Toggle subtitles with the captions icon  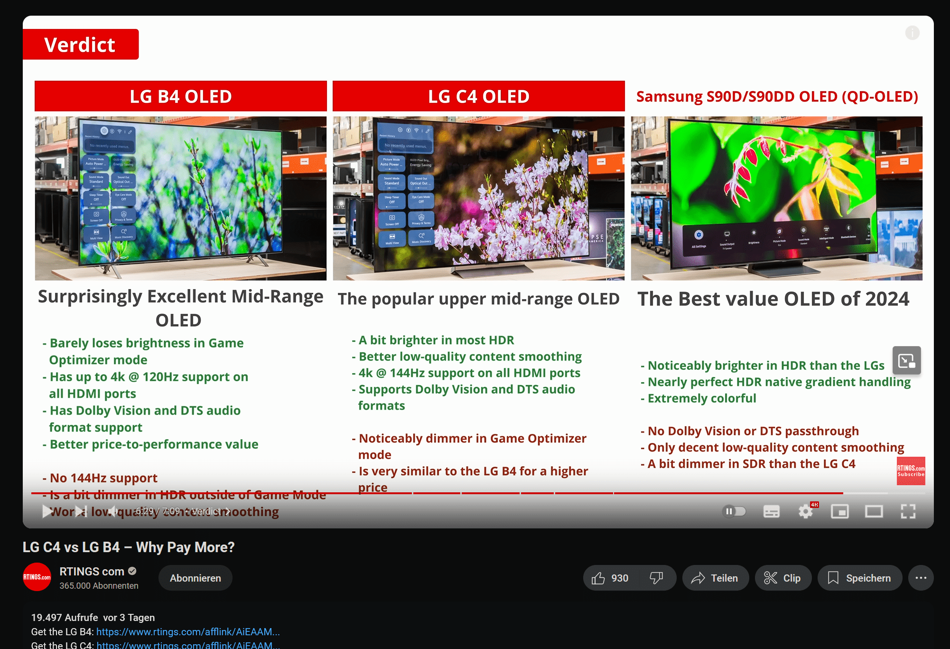tap(771, 511)
